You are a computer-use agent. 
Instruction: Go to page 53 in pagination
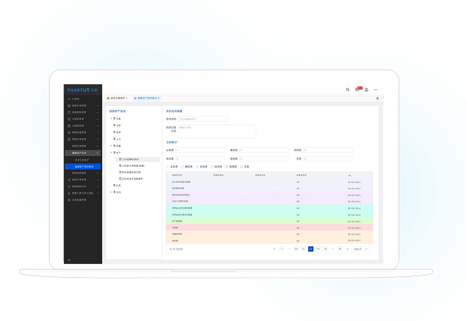(x=318, y=249)
